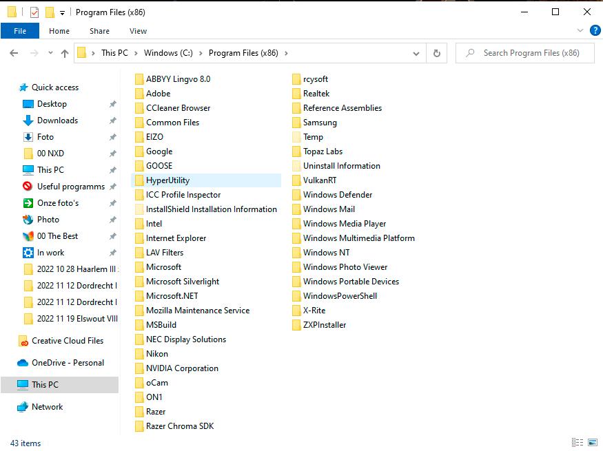Unpin 00 NXD from Quick access
Image resolution: width=603 pixels, height=451 pixels.
pos(113,154)
